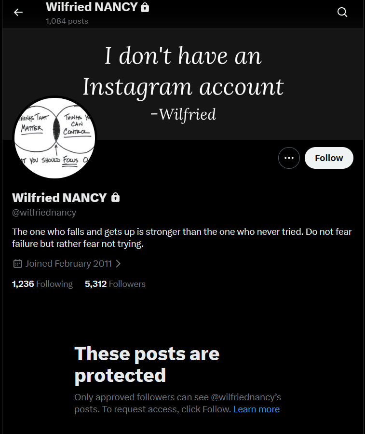Click the bold Wilfried NANCY profile name
The height and width of the screenshot is (434, 365).
click(x=59, y=198)
